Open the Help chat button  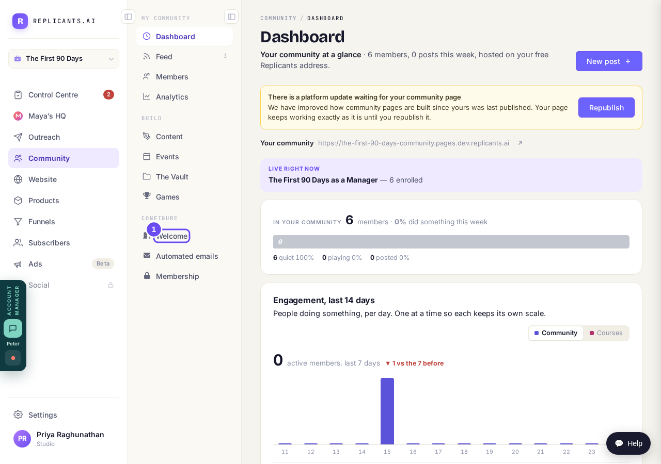[628, 443]
